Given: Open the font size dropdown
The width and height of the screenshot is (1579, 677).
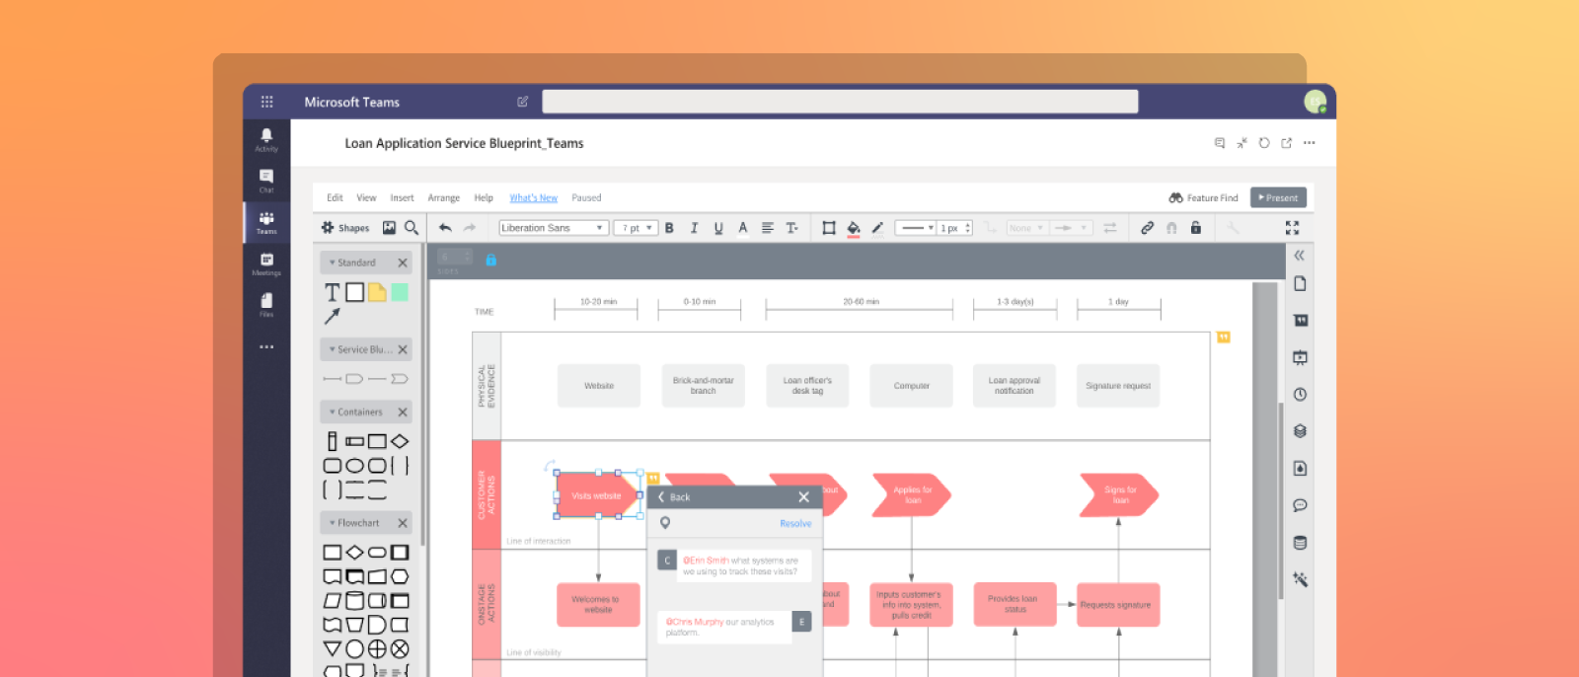Looking at the screenshot, I should tap(636, 228).
